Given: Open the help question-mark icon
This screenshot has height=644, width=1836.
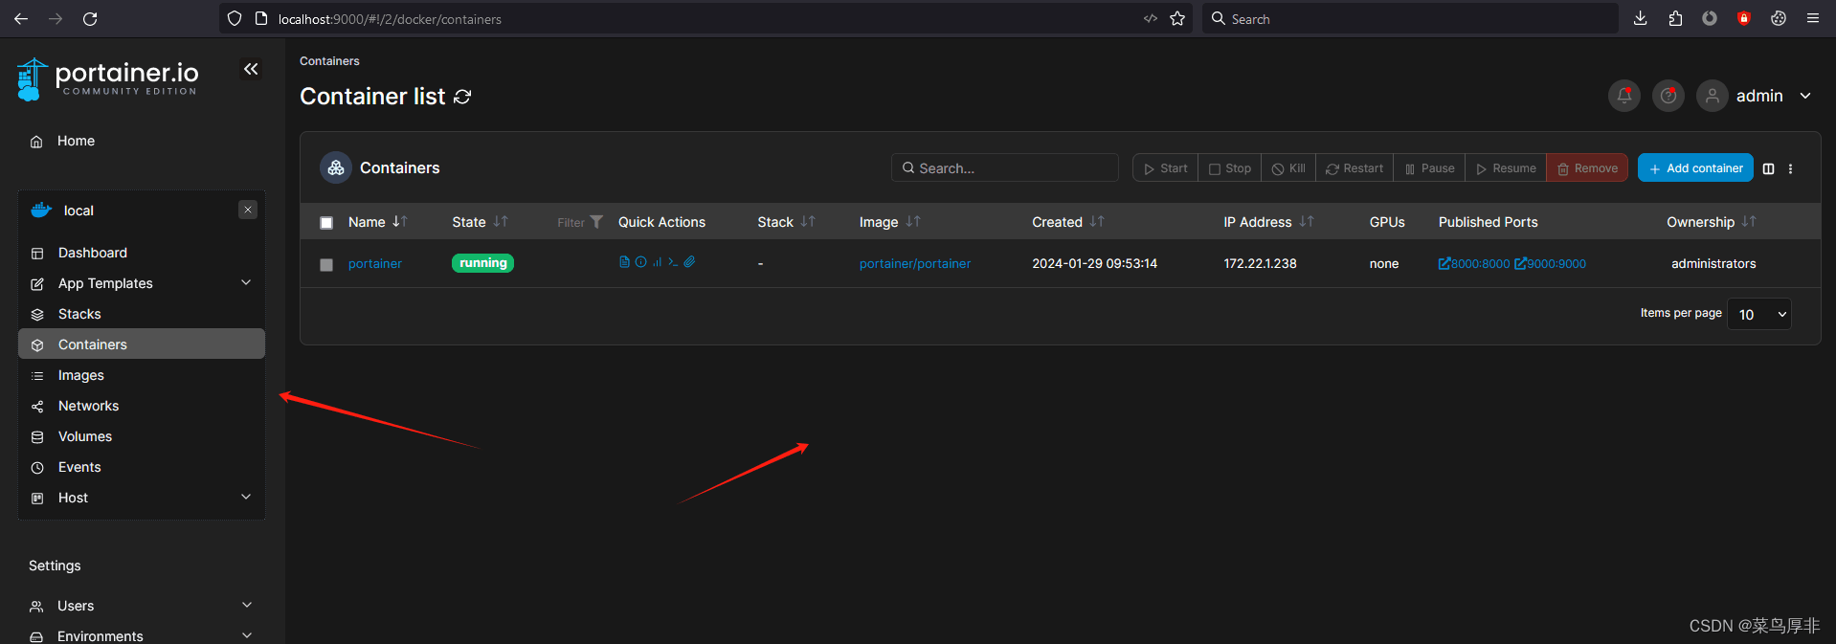Looking at the screenshot, I should (1668, 96).
